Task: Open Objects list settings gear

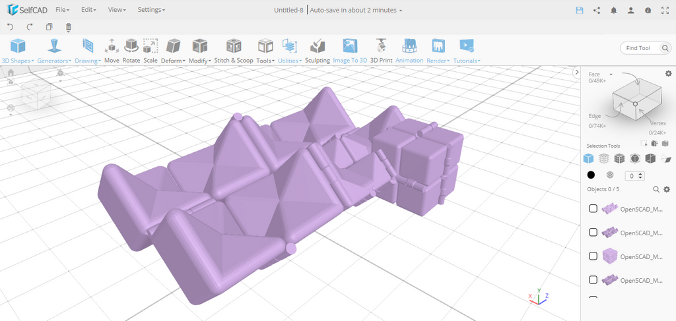Action: [x=667, y=189]
